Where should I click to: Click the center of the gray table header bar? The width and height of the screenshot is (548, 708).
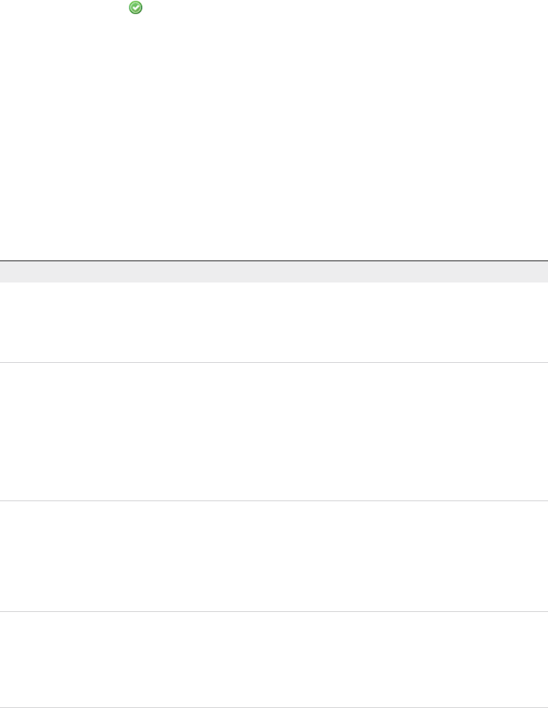tap(274, 272)
